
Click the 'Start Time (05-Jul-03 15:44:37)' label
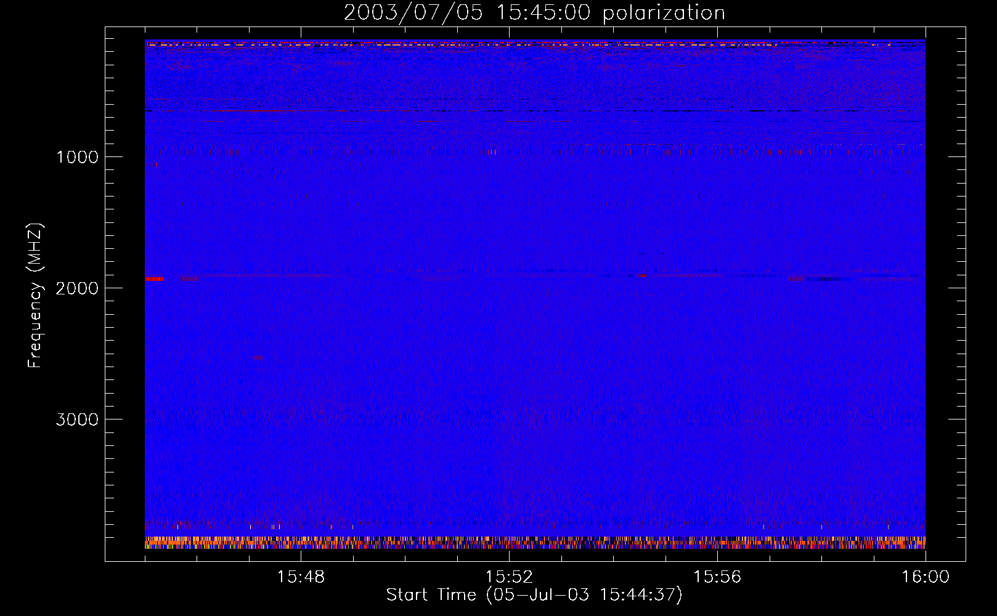[x=534, y=595]
